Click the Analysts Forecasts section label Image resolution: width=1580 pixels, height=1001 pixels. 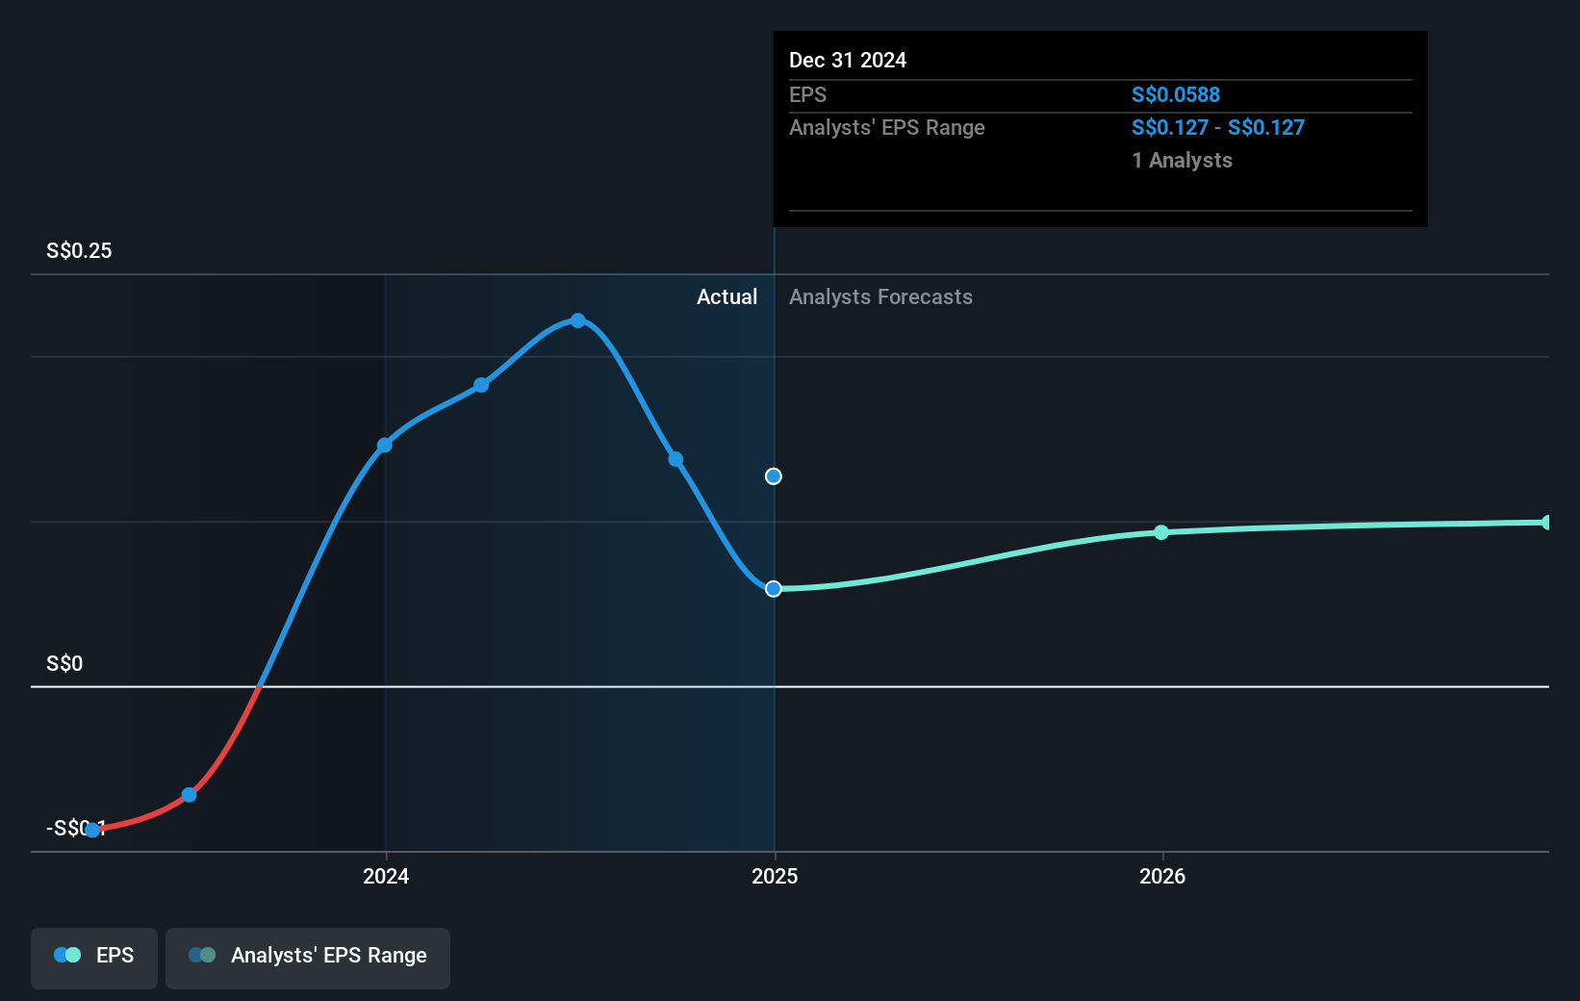coord(880,296)
